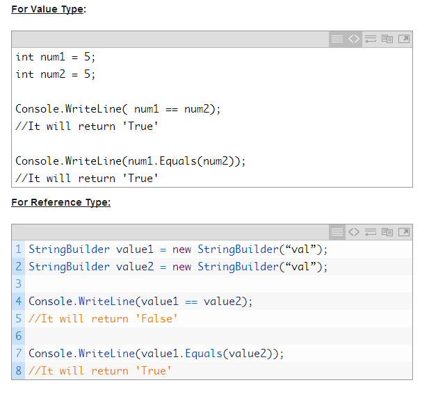Toggle plain code view in Value Type block
Screen dimensions: 429x394
pyautogui.click(x=354, y=40)
